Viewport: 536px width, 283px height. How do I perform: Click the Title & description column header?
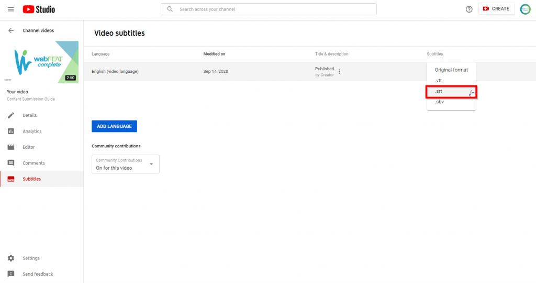coord(331,54)
